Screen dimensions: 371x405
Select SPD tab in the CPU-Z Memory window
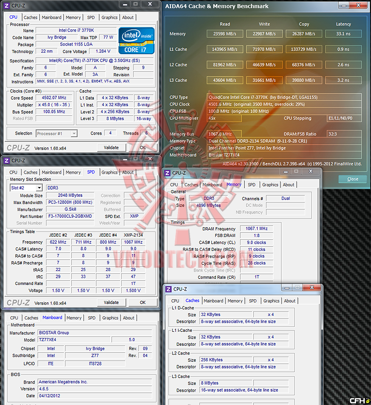click(x=251, y=184)
